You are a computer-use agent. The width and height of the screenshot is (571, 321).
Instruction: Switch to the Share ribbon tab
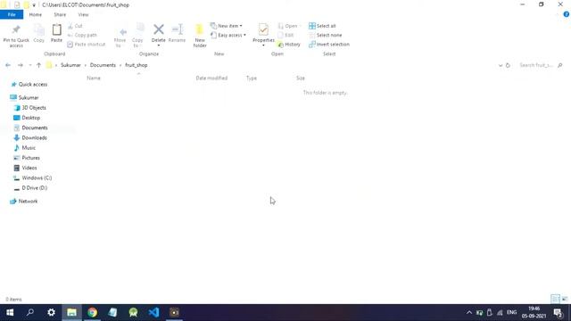pyautogui.click(x=60, y=14)
